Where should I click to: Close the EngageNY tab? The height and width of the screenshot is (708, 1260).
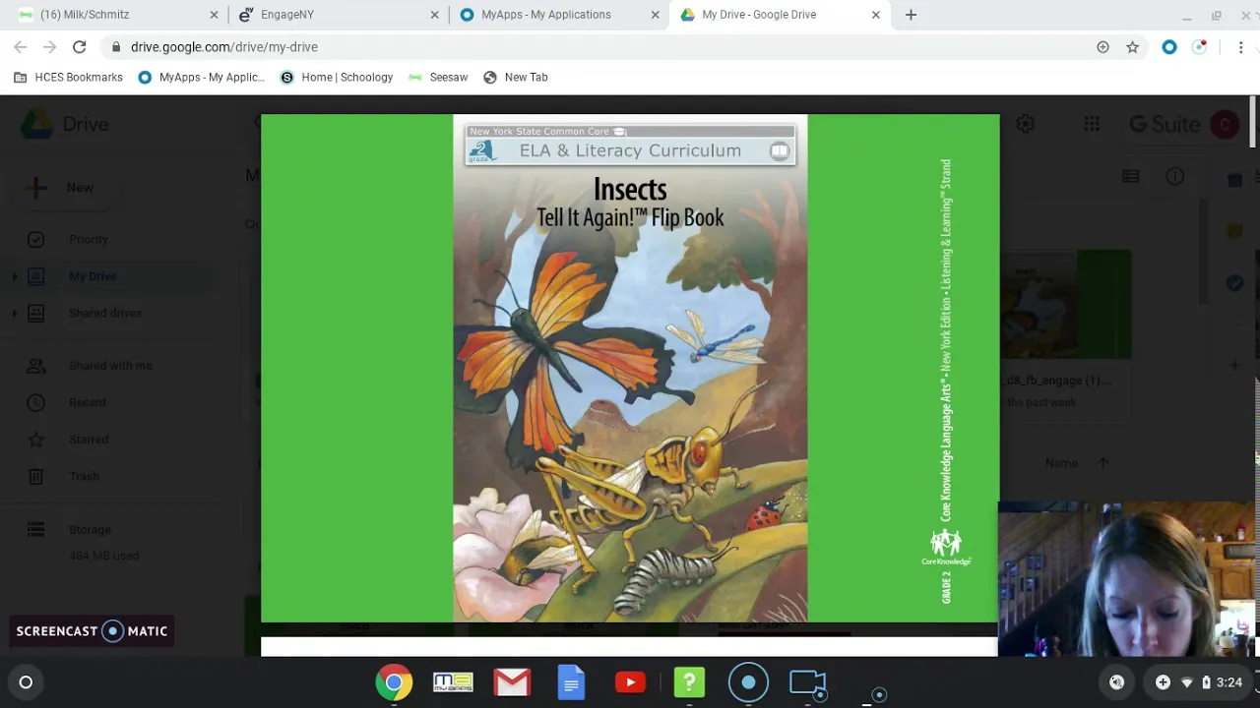click(434, 15)
